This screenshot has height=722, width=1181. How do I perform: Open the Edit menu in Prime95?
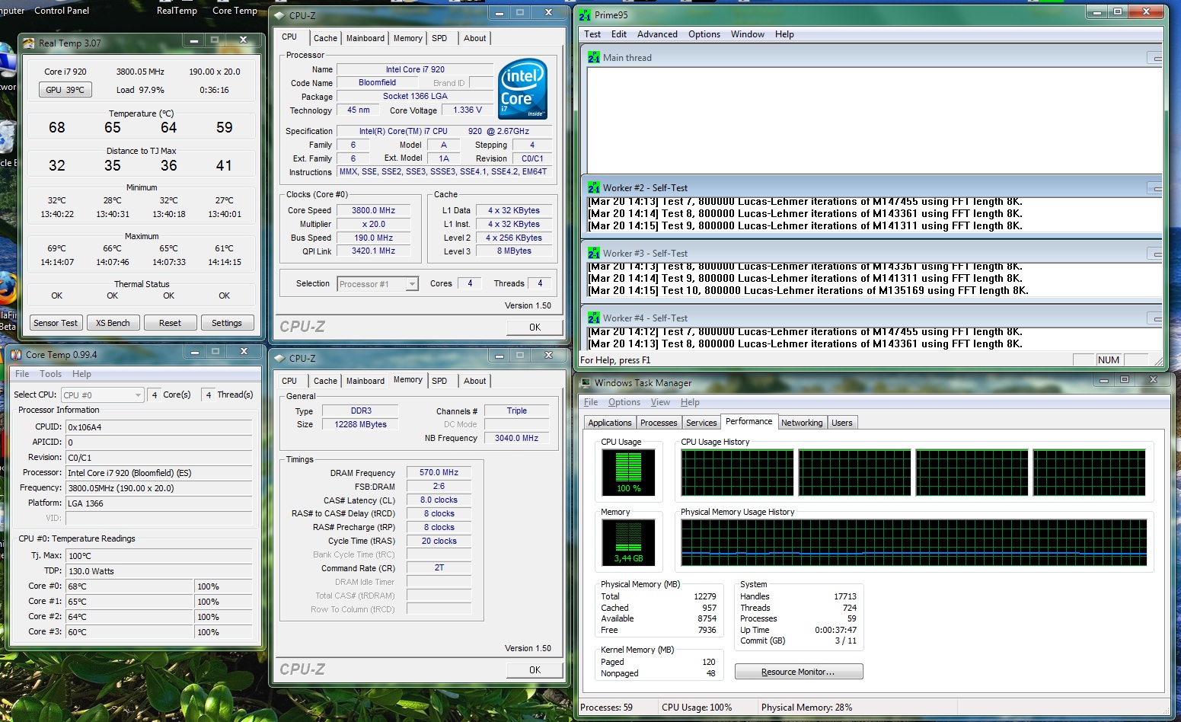(619, 34)
